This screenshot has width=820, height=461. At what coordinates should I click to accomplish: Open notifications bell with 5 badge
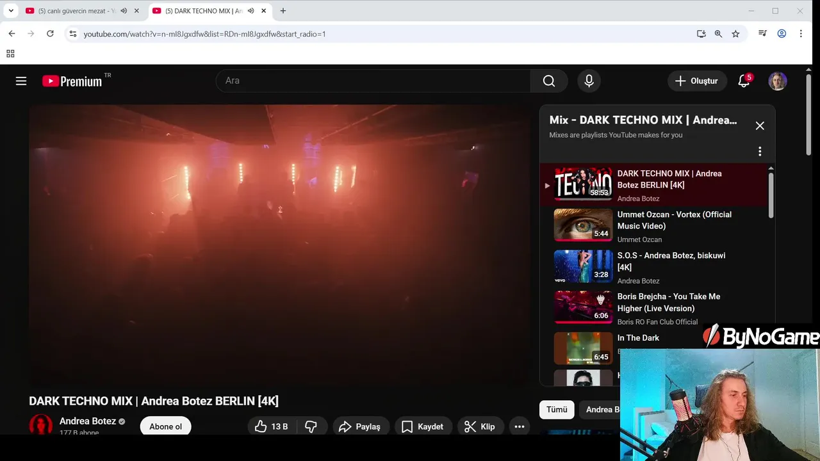click(x=744, y=81)
